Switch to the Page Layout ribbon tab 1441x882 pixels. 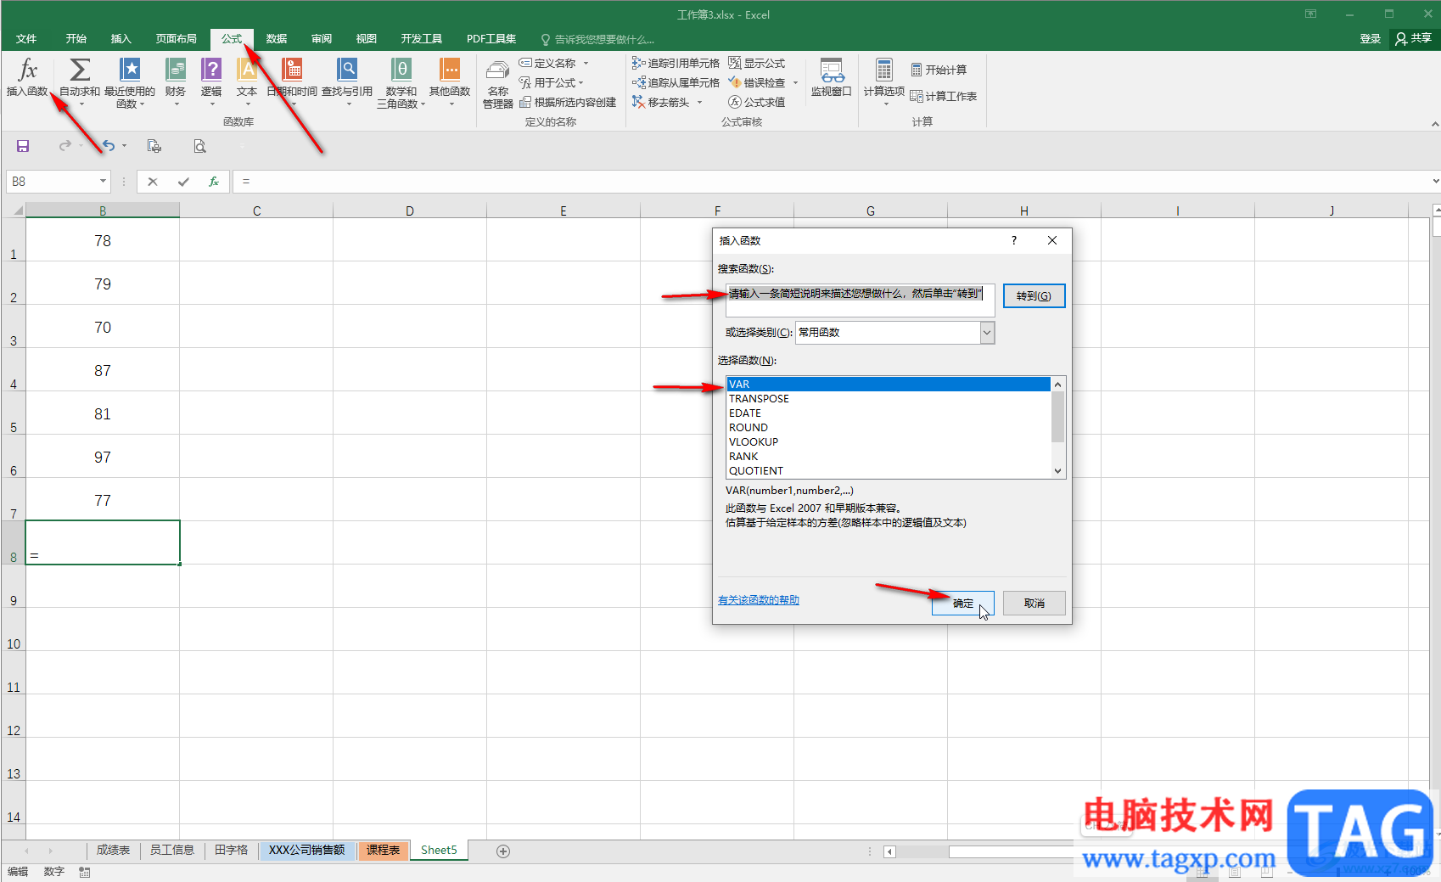tap(177, 39)
